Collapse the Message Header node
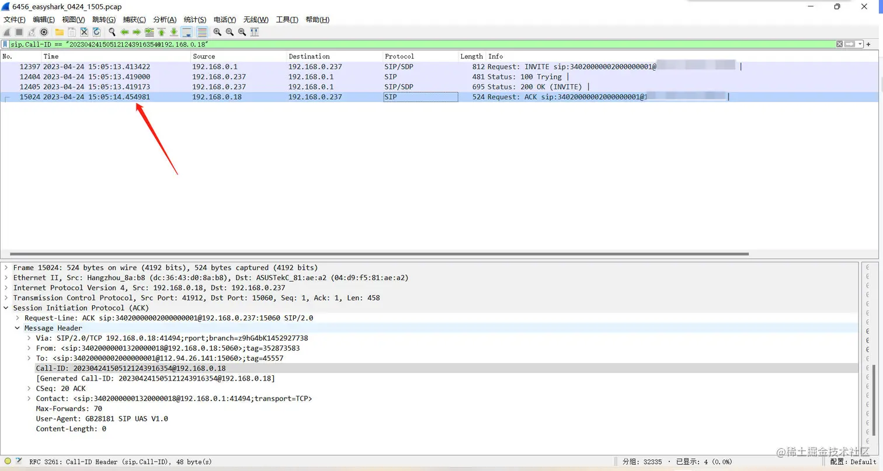This screenshot has height=471, width=883. (18, 328)
